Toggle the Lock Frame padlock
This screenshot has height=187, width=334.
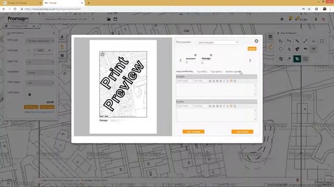(30, 94)
